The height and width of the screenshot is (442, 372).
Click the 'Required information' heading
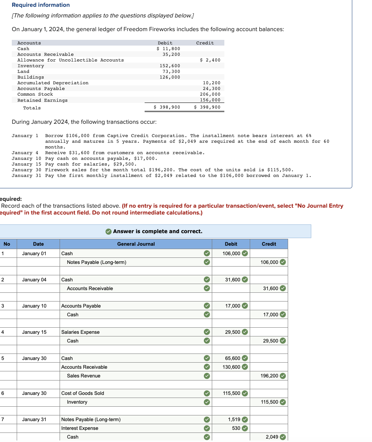tap(41, 5)
